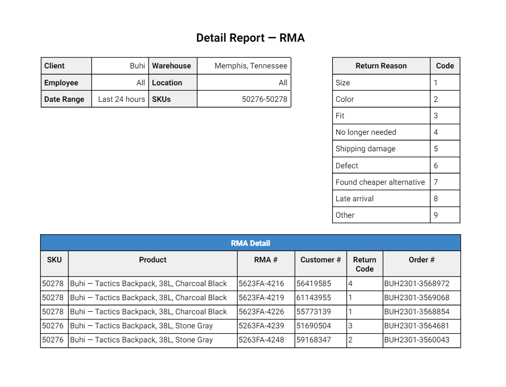
Task: Click code "4" beside No longer needed
Action: (436, 132)
